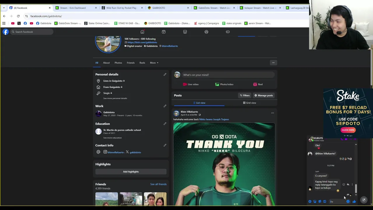Click the Manage posts button
Image resolution: width=373 pixels, height=210 pixels.
(264, 95)
